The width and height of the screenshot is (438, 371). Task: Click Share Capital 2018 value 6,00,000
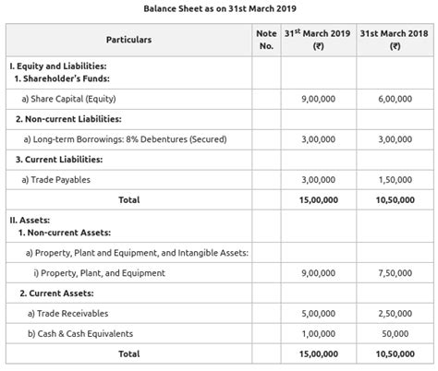395,99
